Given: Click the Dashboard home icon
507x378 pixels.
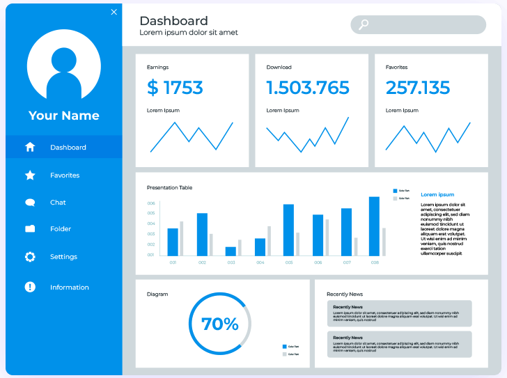Looking at the screenshot, I should tap(30, 147).
